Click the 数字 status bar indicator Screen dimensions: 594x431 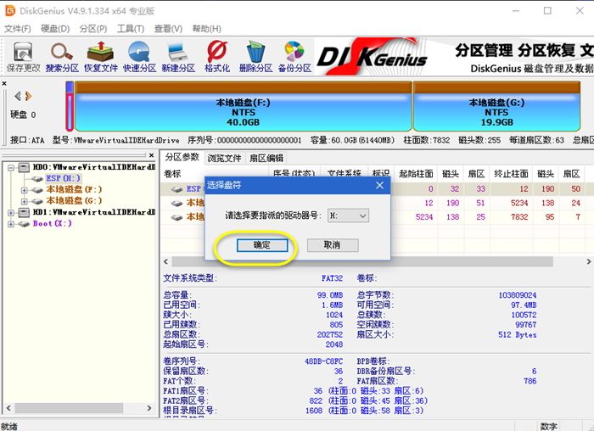click(x=549, y=426)
